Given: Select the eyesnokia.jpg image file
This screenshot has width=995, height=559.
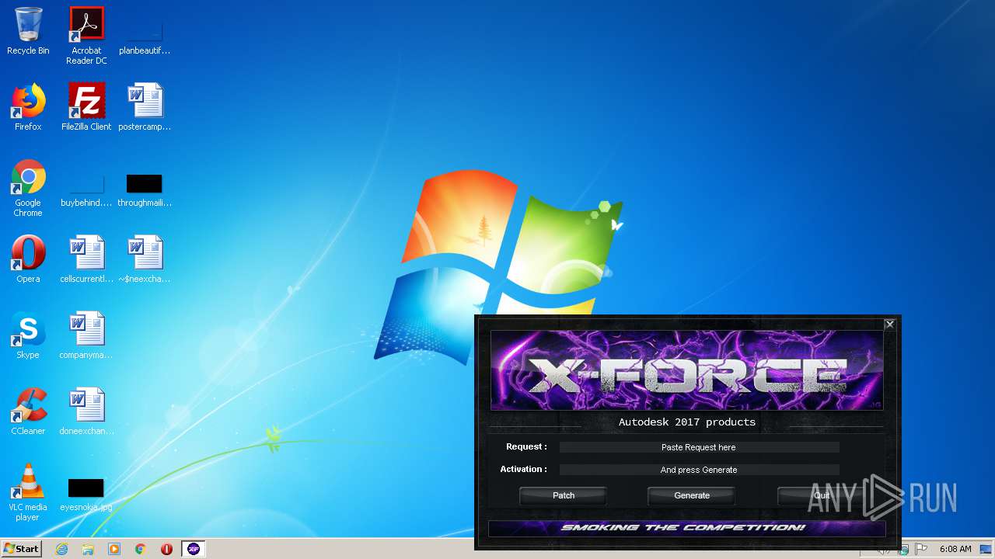Looking at the screenshot, I should click(86, 495).
